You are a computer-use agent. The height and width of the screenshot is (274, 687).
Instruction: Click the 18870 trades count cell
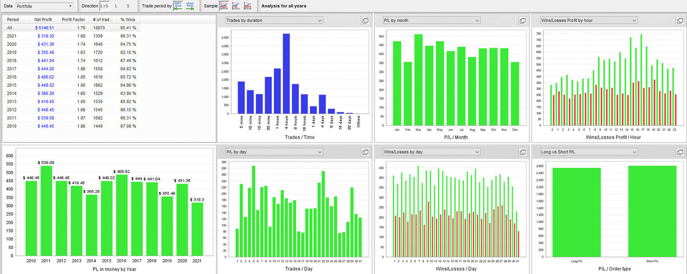[x=100, y=27]
